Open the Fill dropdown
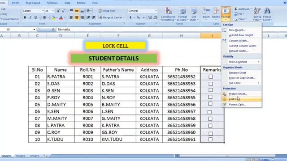287x161 pixels. [x=239, y=14]
